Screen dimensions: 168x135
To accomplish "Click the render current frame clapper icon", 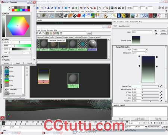I will 116,8.
